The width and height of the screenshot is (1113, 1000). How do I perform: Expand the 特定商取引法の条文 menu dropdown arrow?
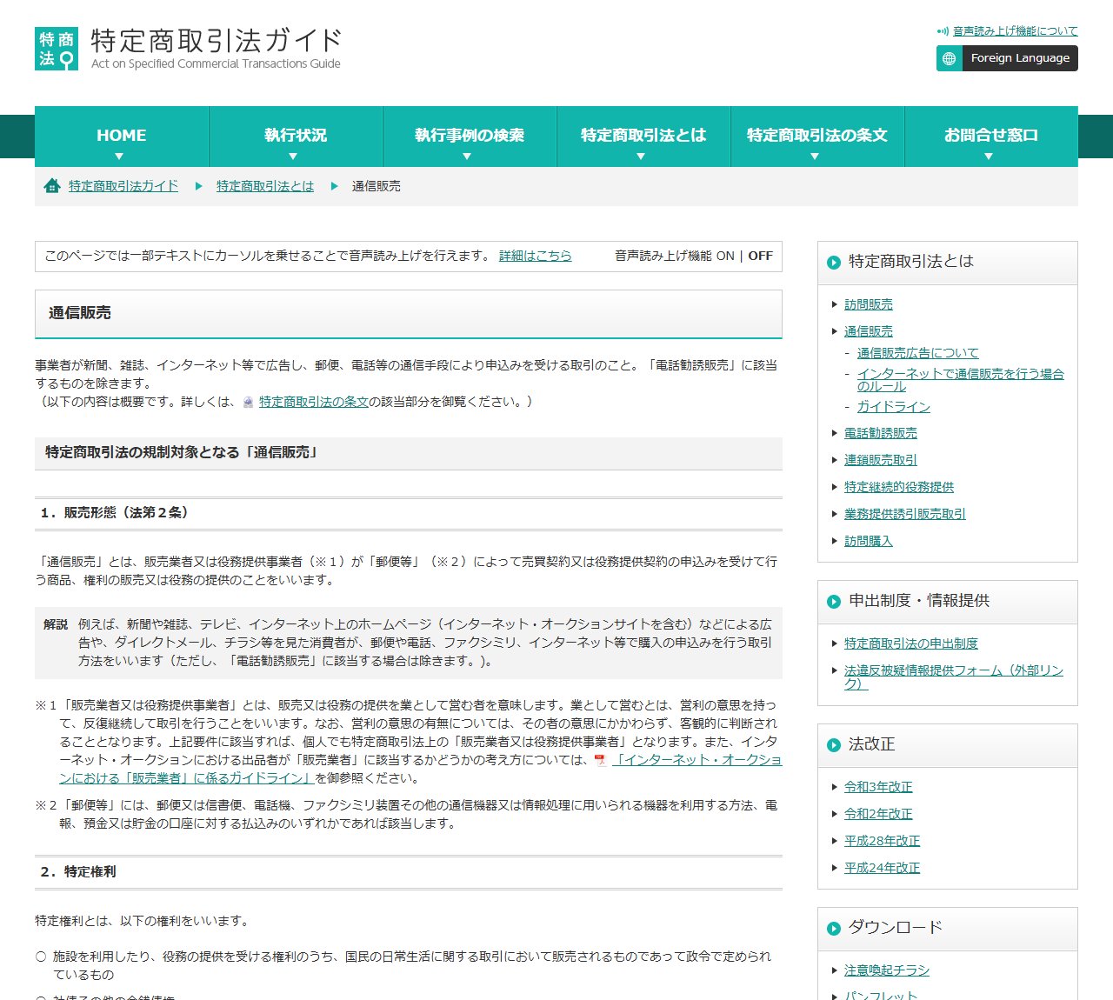tap(815, 157)
